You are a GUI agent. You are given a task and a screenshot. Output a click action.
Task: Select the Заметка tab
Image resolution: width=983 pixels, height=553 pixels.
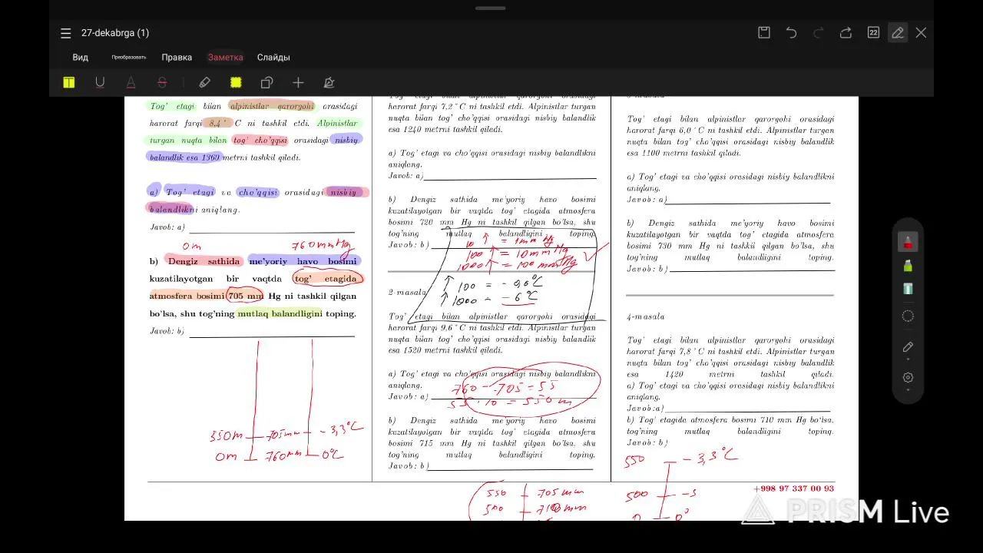[x=225, y=58]
